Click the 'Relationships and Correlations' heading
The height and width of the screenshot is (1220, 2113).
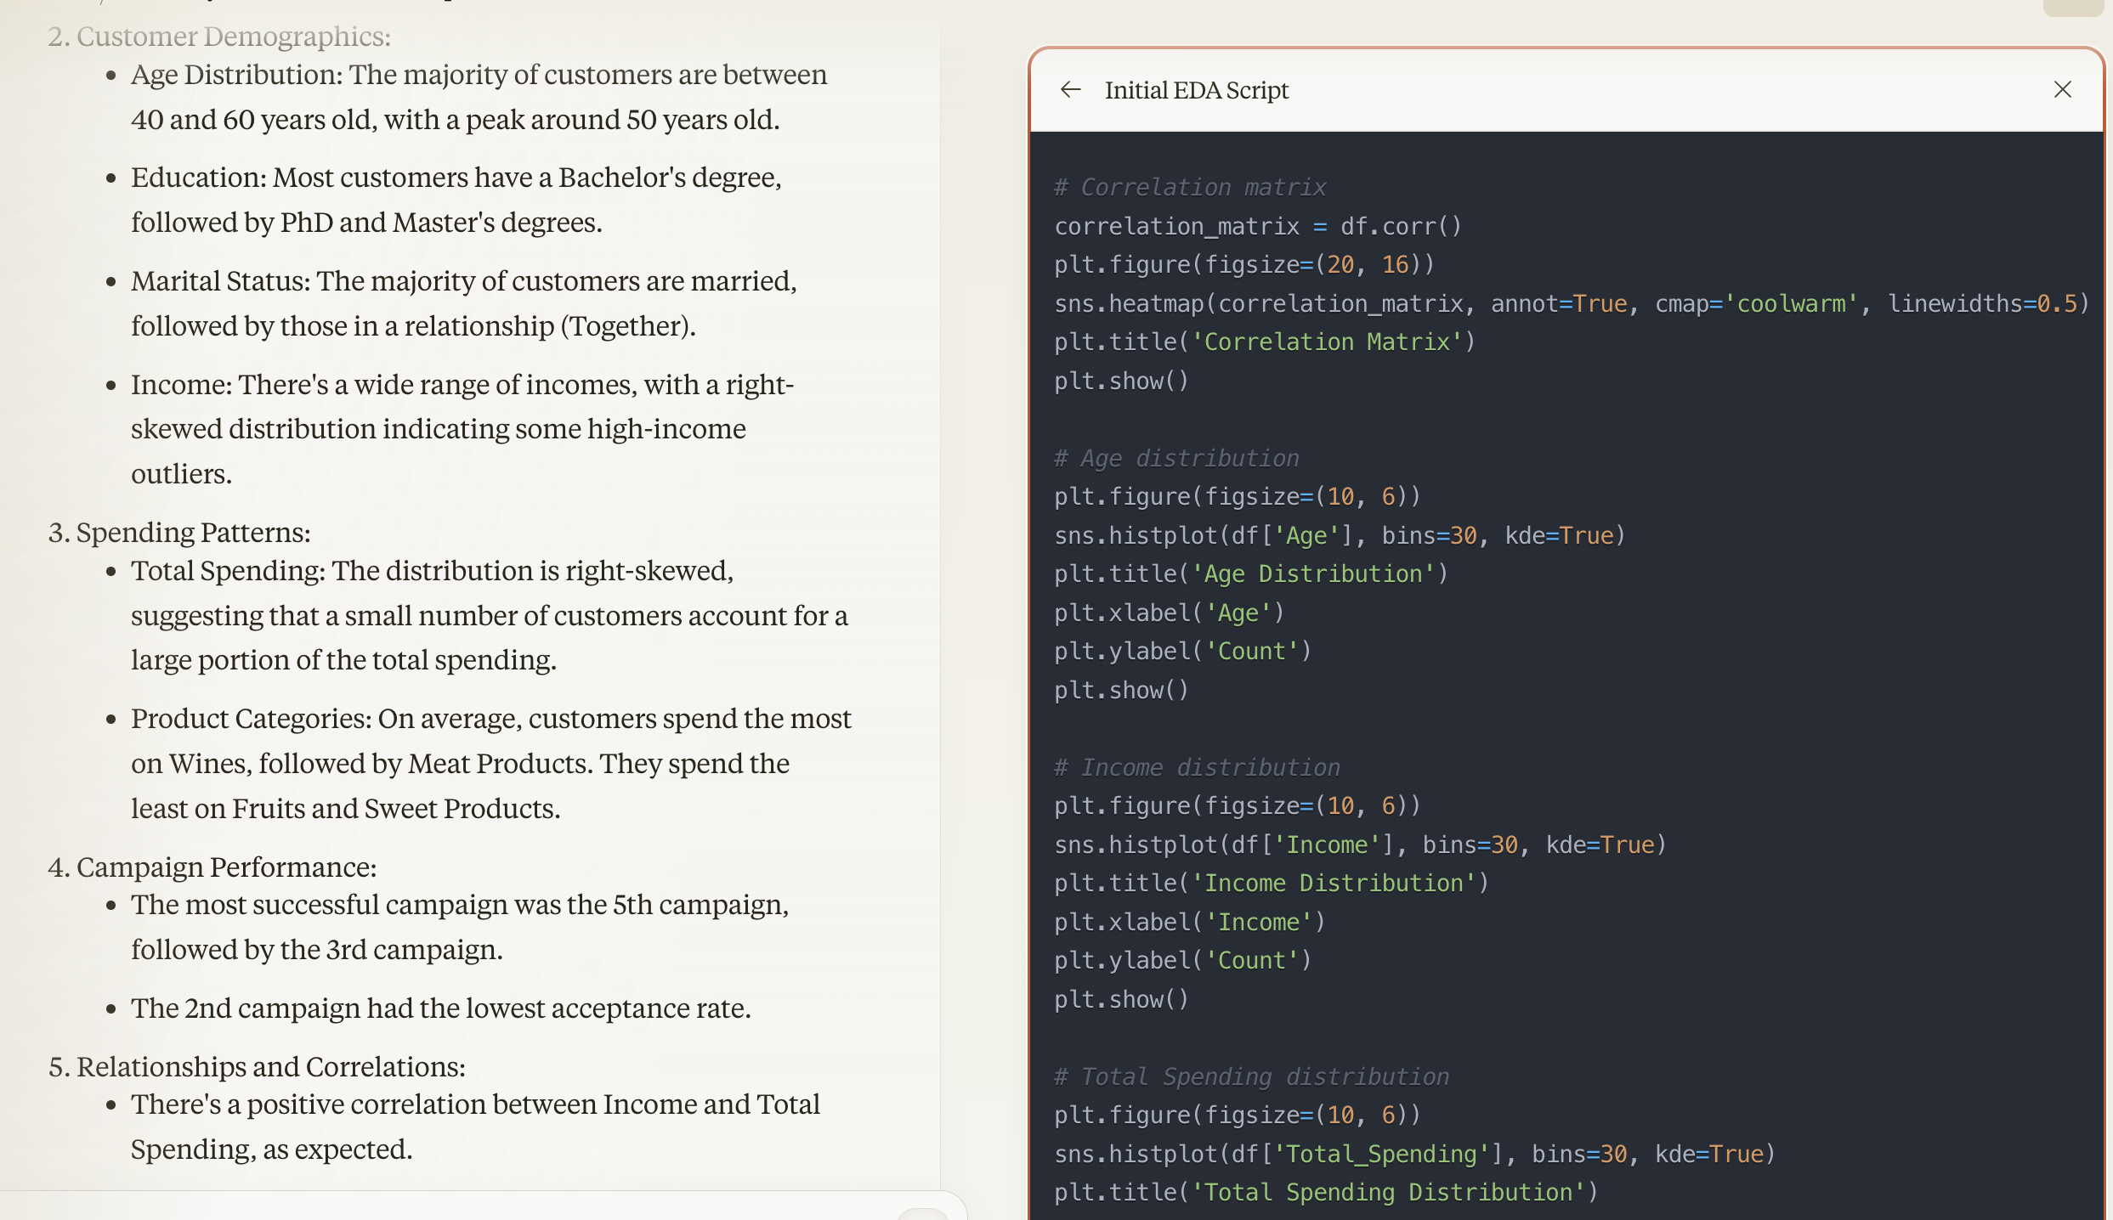[270, 1067]
